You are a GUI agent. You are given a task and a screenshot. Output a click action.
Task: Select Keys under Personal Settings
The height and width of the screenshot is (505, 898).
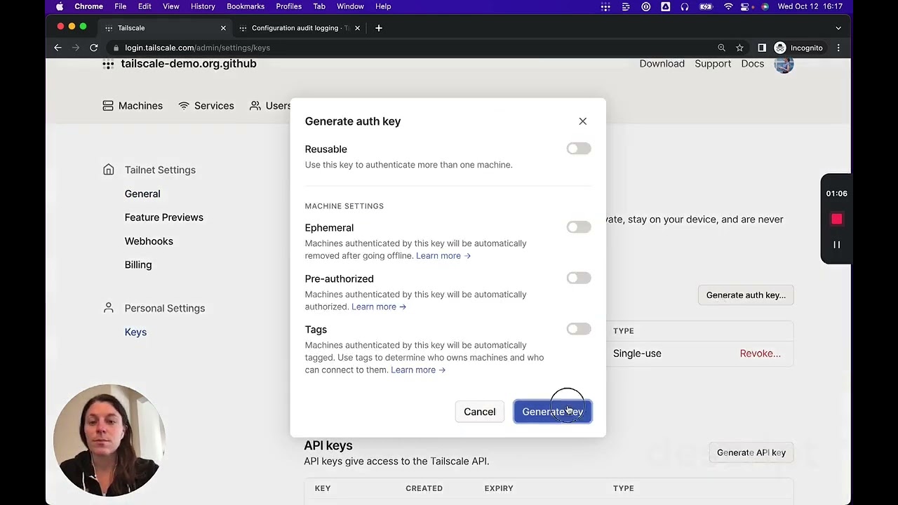click(x=135, y=332)
